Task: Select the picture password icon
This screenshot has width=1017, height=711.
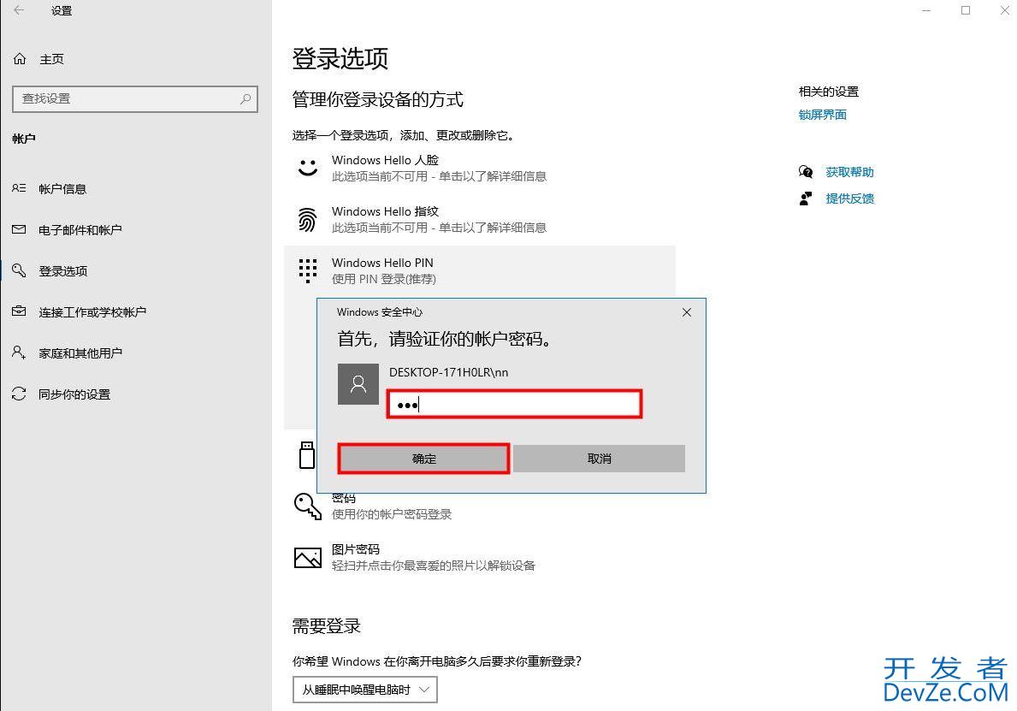Action: click(307, 558)
